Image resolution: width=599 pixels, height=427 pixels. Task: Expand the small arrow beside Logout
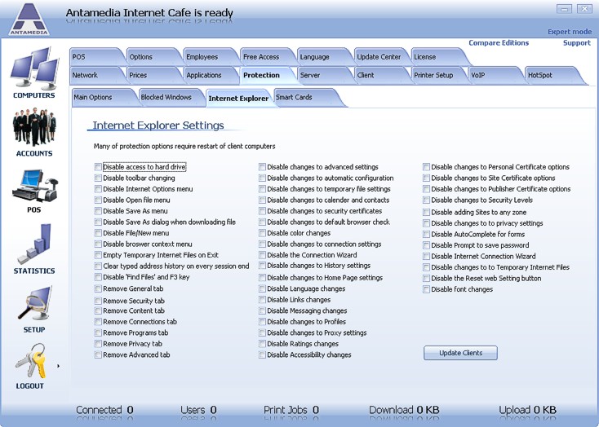pyautogui.click(x=59, y=366)
